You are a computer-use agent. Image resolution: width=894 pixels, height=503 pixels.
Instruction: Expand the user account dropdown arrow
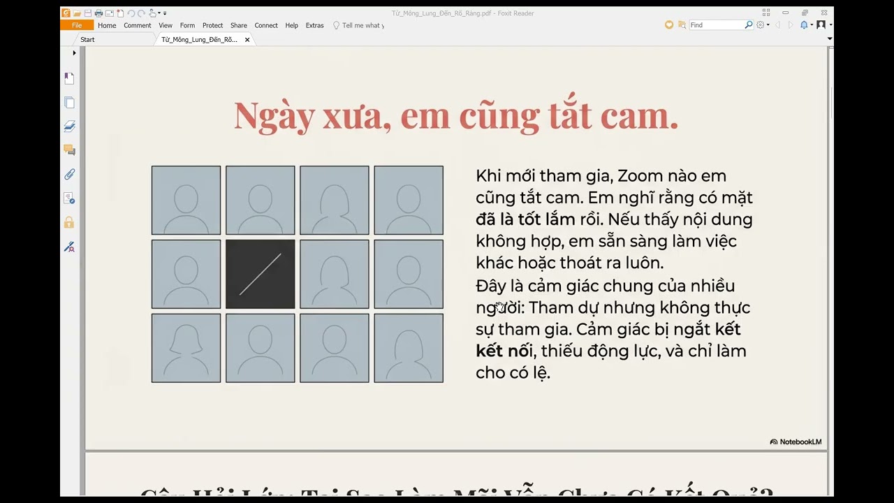tap(830, 25)
